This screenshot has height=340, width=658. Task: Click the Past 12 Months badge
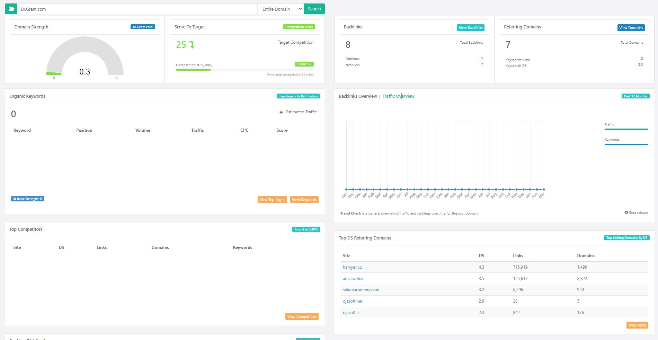point(635,96)
